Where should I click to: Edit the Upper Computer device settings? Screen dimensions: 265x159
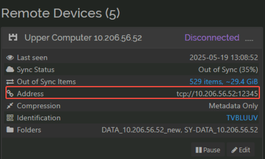tap(241, 150)
